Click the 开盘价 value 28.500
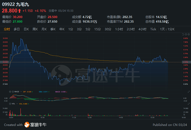Screen dimensions: 191x130 pos(52,17)
